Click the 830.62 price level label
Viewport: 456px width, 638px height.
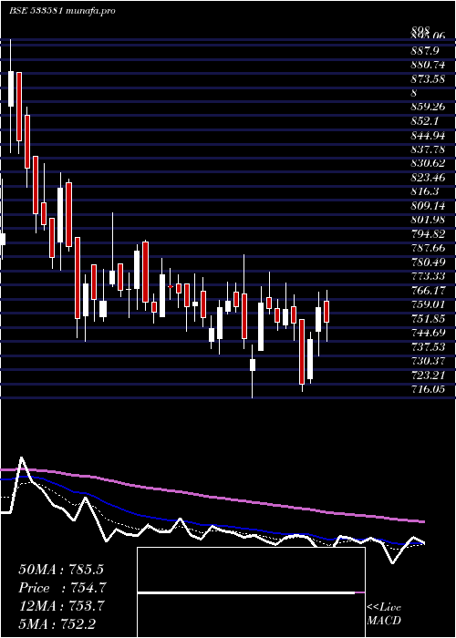click(x=428, y=163)
